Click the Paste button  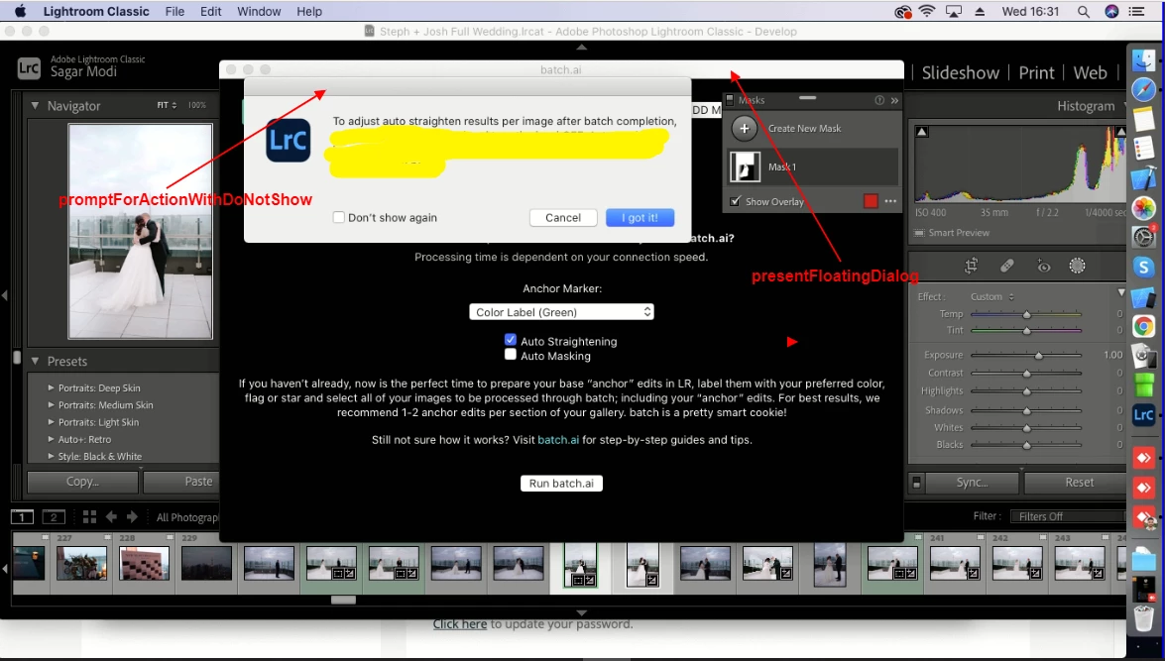pos(182,482)
